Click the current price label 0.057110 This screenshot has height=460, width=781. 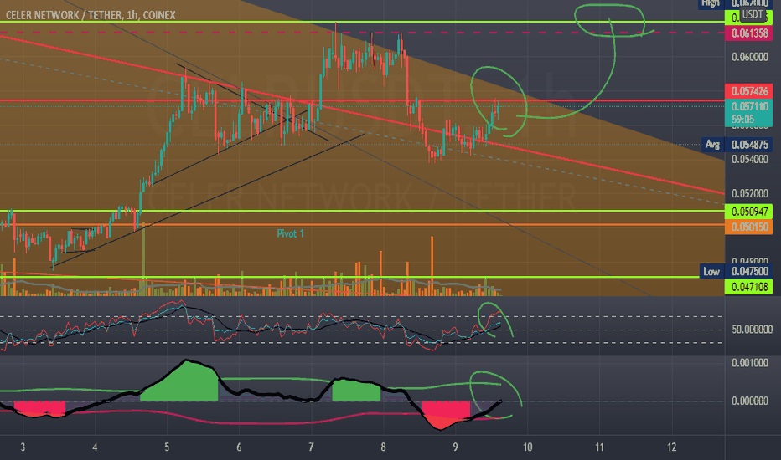tap(749, 106)
